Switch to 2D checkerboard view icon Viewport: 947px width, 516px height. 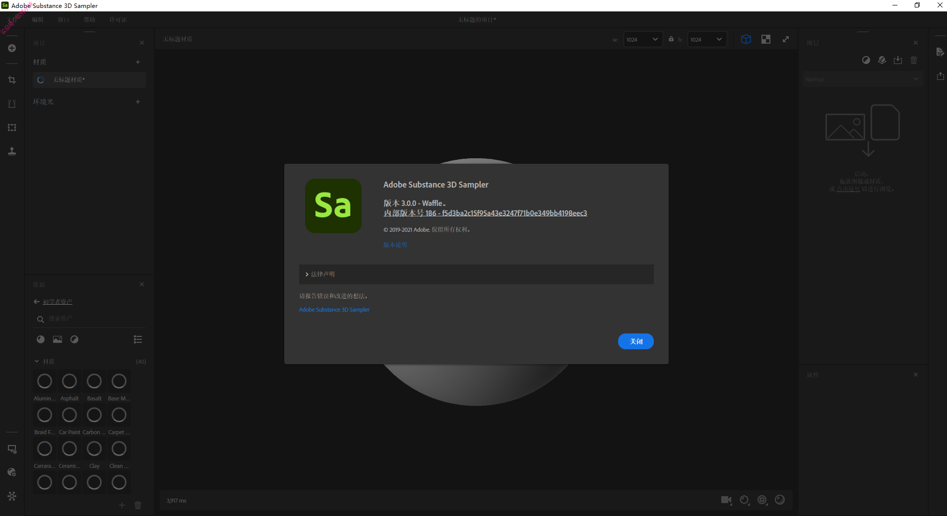(x=766, y=39)
